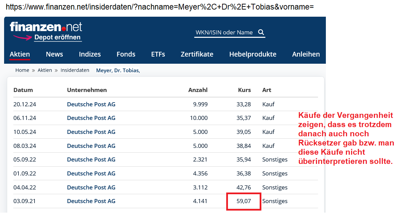Open the Zertifikate menu
The width and height of the screenshot is (404, 215).
pyautogui.click(x=197, y=54)
